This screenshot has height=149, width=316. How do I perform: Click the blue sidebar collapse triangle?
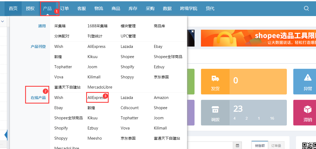[x=6, y=135]
